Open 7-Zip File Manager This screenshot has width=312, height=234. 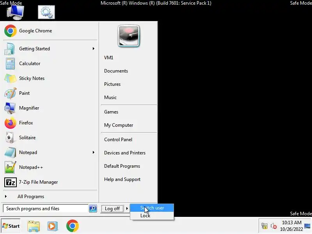pos(50,182)
